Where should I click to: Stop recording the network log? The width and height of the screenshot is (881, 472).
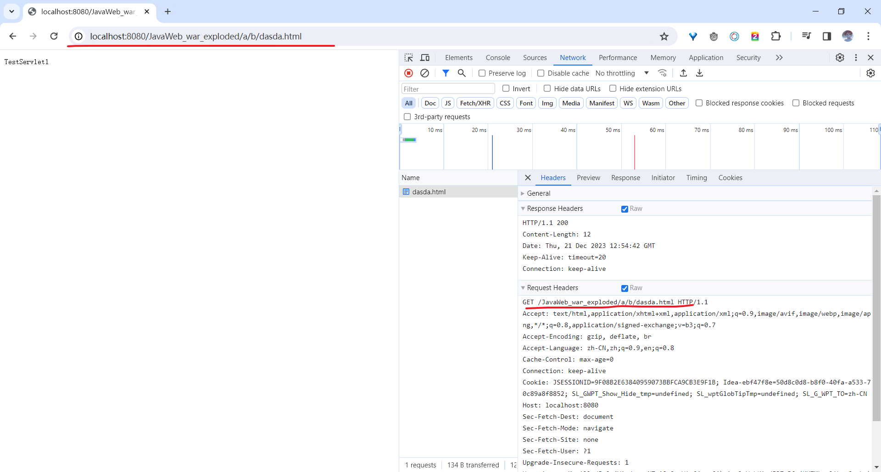408,73
